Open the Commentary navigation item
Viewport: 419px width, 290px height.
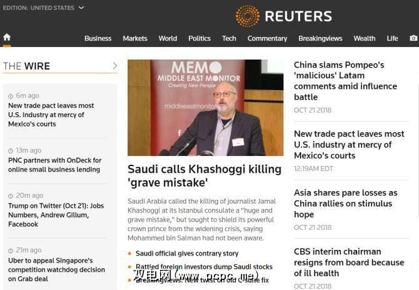[267, 38]
